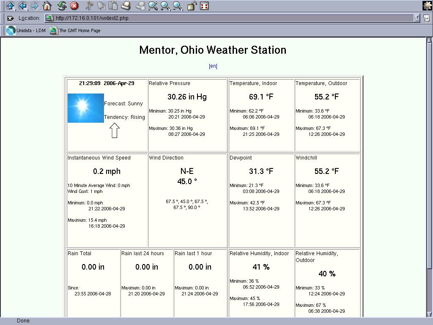Screen dimensions: 433x325
Task: Click the Forecast: Sunny text
Action: pos(123,104)
